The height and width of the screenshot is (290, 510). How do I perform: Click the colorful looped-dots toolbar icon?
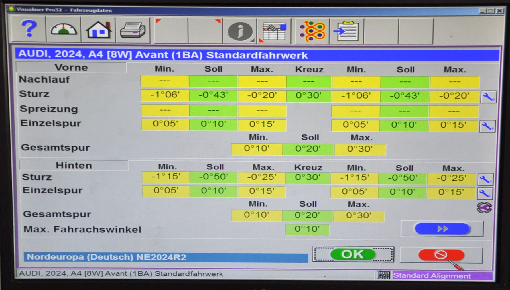pyautogui.click(x=312, y=31)
